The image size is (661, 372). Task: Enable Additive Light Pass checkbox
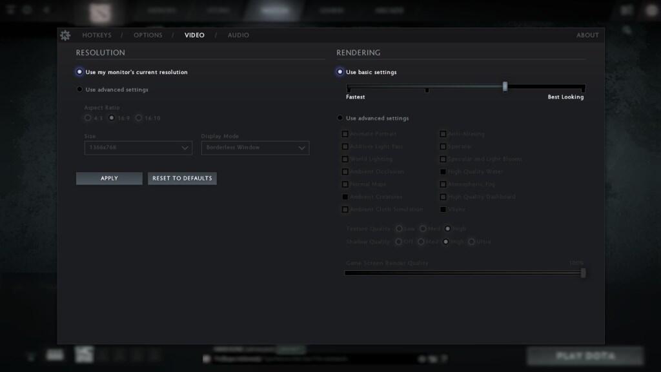click(x=345, y=146)
